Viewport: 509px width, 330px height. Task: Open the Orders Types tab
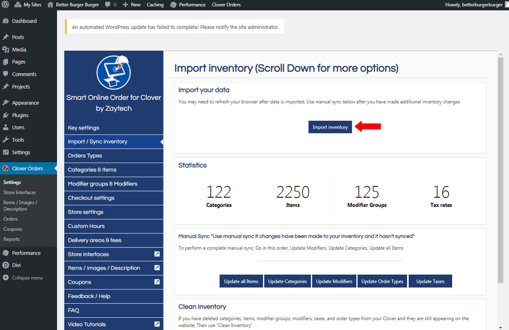click(113, 155)
